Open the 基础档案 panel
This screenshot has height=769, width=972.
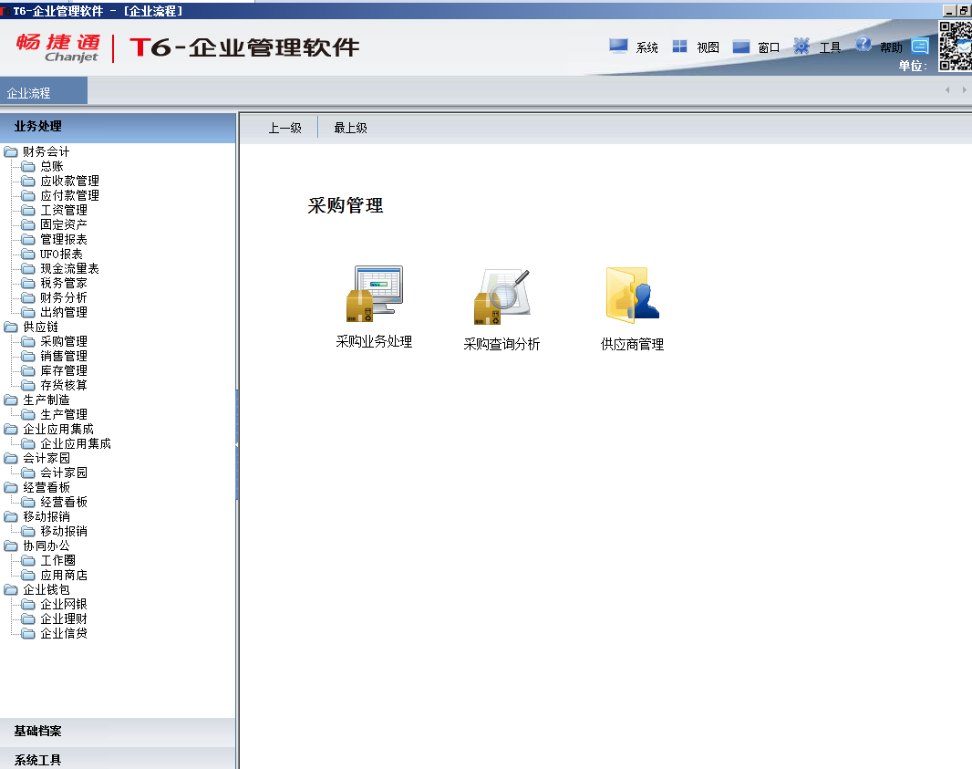click(x=118, y=732)
